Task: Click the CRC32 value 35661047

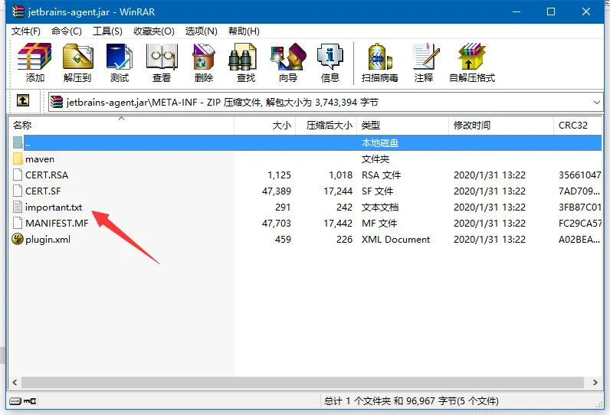Action: pyautogui.click(x=579, y=175)
